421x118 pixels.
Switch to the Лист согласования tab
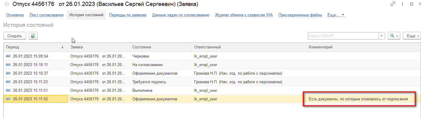pyautogui.click(x=47, y=15)
